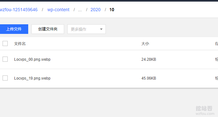
Task: Check the box for Locvps_00.png.webp
Action: (x=5, y=59)
